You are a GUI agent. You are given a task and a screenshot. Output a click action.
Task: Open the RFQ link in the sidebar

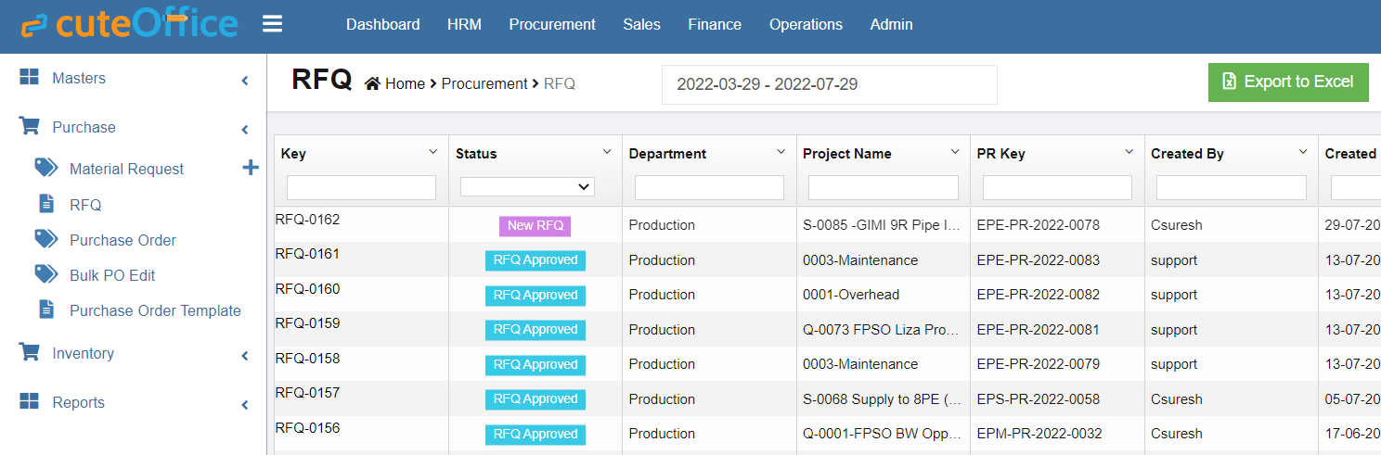coord(85,205)
